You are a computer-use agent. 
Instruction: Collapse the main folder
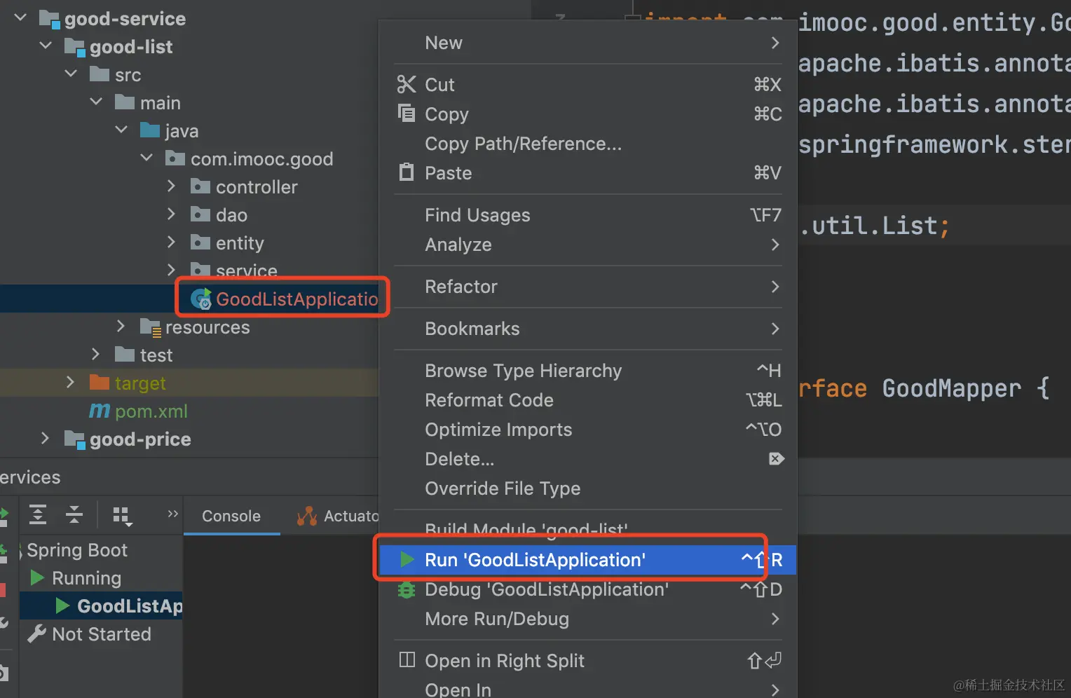[97, 102]
